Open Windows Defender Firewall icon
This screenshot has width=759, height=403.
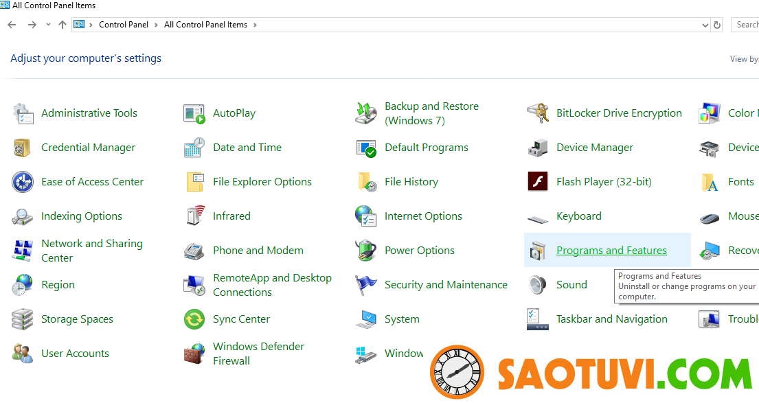(194, 354)
